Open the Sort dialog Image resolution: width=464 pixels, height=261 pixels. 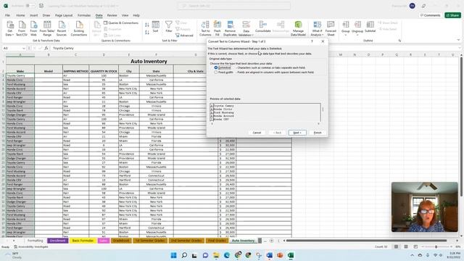pyautogui.click(x=155, y=27)
